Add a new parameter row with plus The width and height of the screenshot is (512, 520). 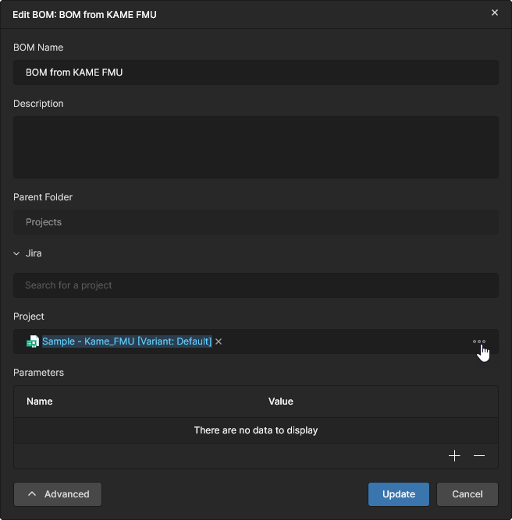(454, 455)
